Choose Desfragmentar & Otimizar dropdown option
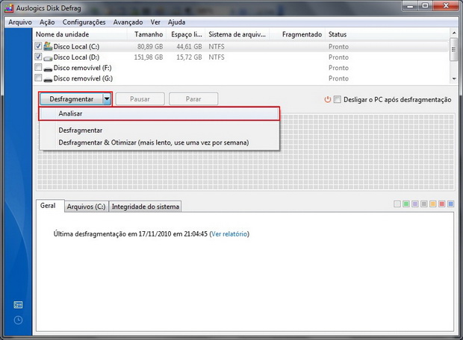This screenshot has height=340, width=463. pyautogui.click(x=154, y=142)
